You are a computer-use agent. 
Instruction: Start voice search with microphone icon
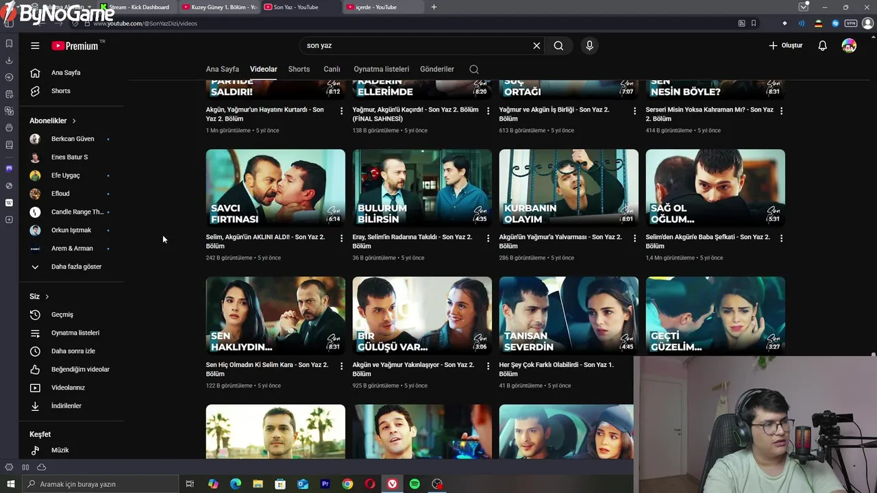point(589,46)
